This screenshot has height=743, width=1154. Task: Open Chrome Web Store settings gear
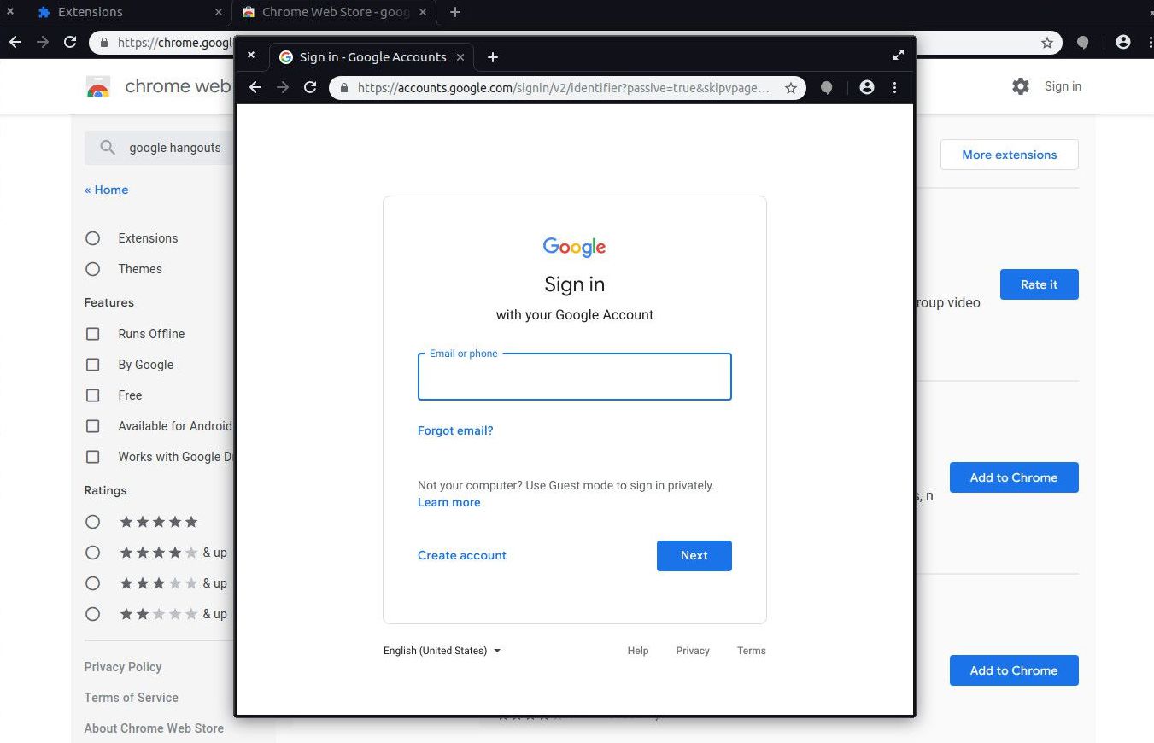click(x=1021, y=86)
